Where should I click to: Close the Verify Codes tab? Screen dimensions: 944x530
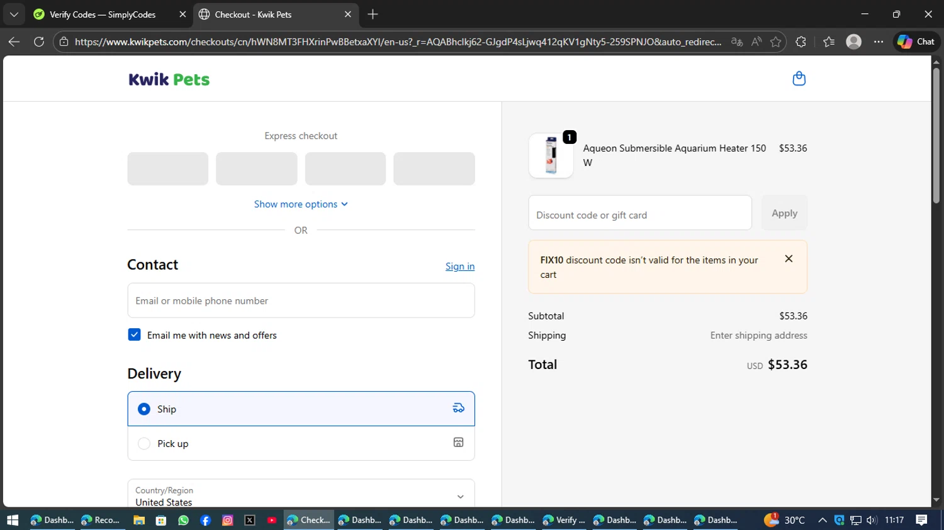[183, 14]
